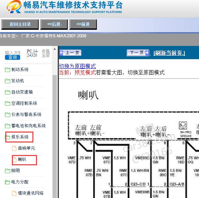Click the sidebar scroll up arrow
Image resolution: width=199 pixels, height=198 pixels.
(55, 49)
